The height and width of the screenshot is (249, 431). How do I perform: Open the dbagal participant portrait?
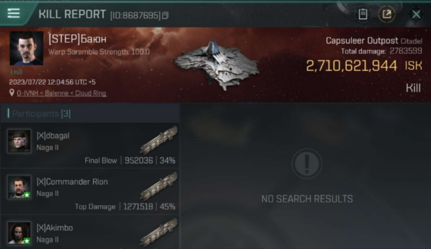(x=19, y=141)
